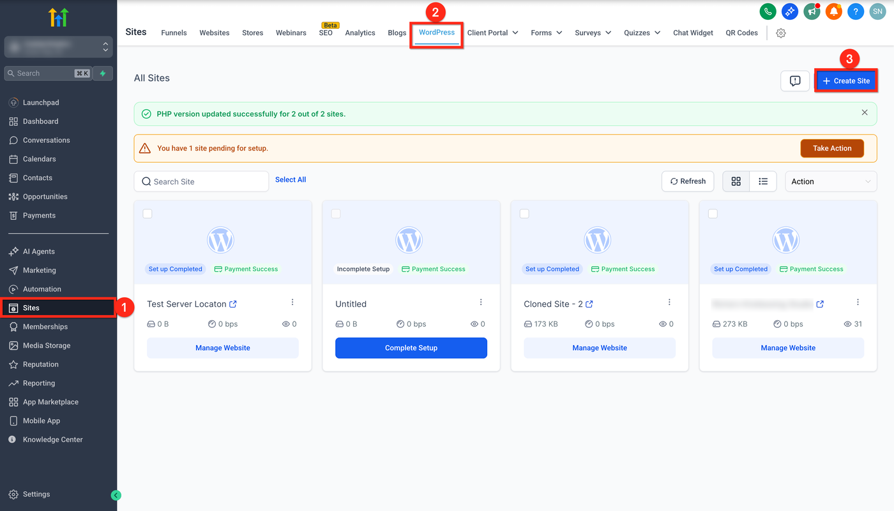Expand the Surveys menu
The image size is (894, 511).
593,33
